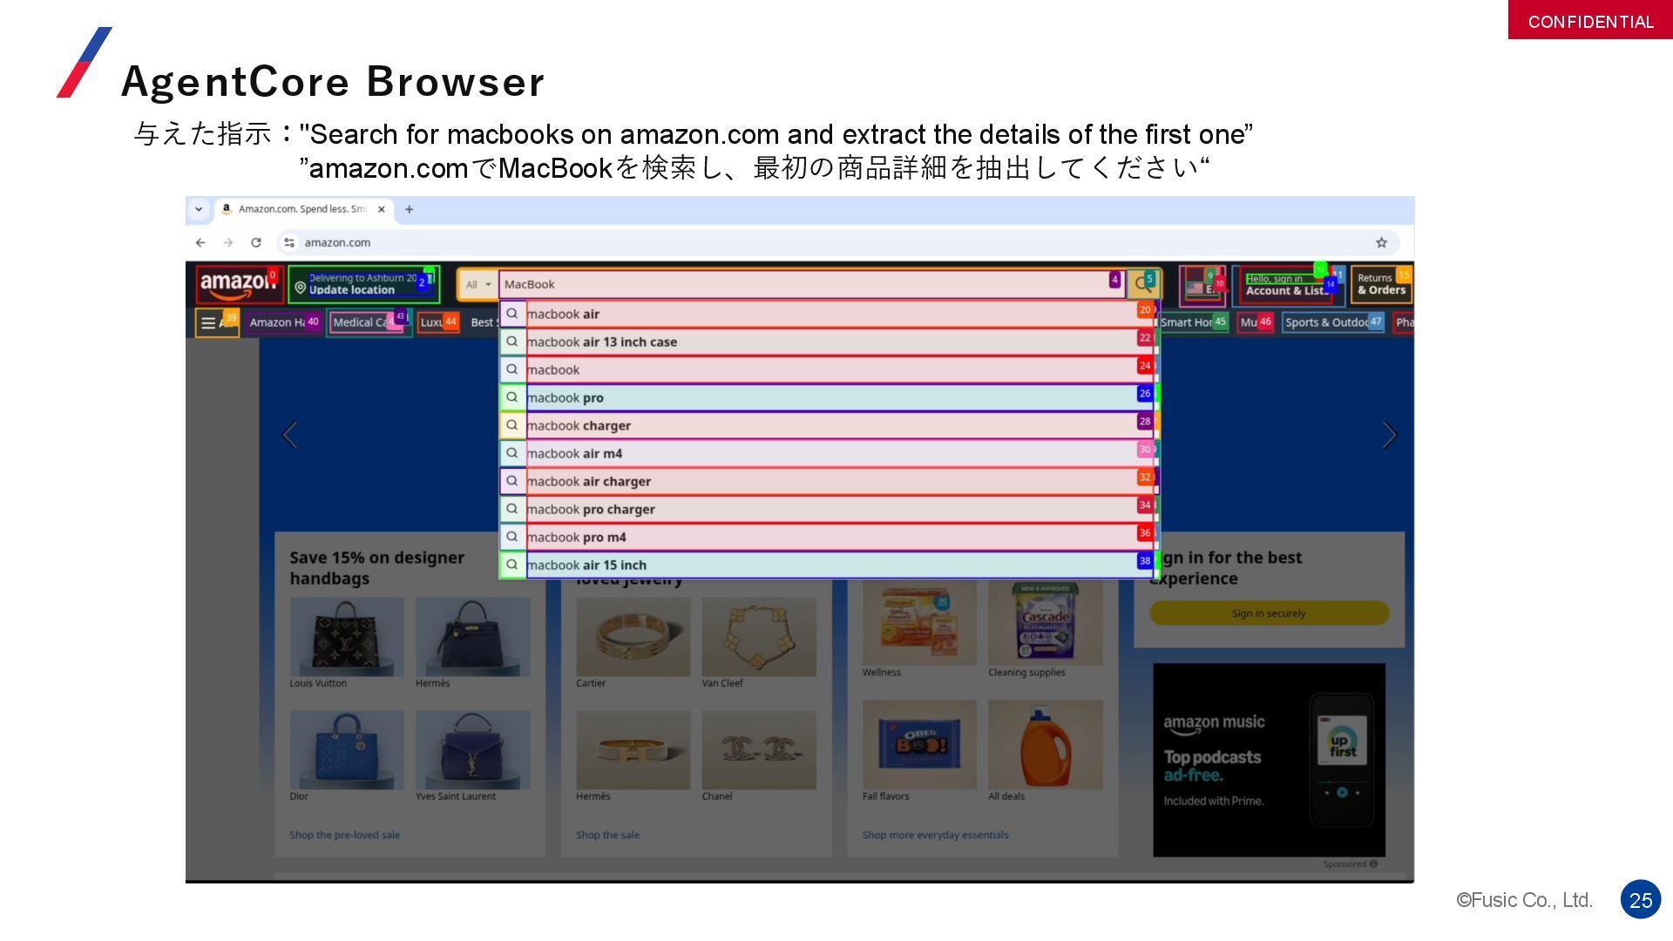Open the Wellness product thumbnail

coord(919,625)
